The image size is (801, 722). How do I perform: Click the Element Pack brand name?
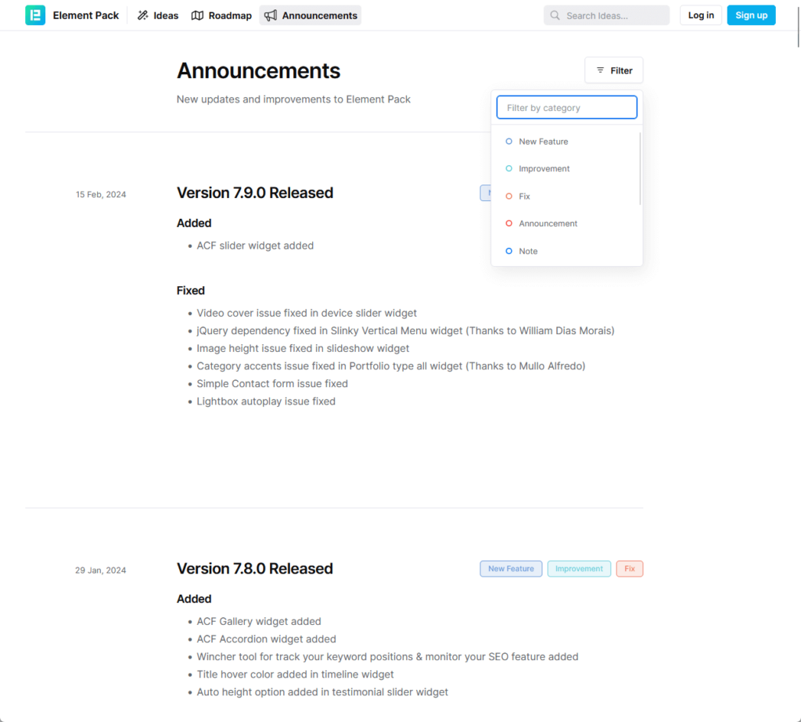[86, 16]
